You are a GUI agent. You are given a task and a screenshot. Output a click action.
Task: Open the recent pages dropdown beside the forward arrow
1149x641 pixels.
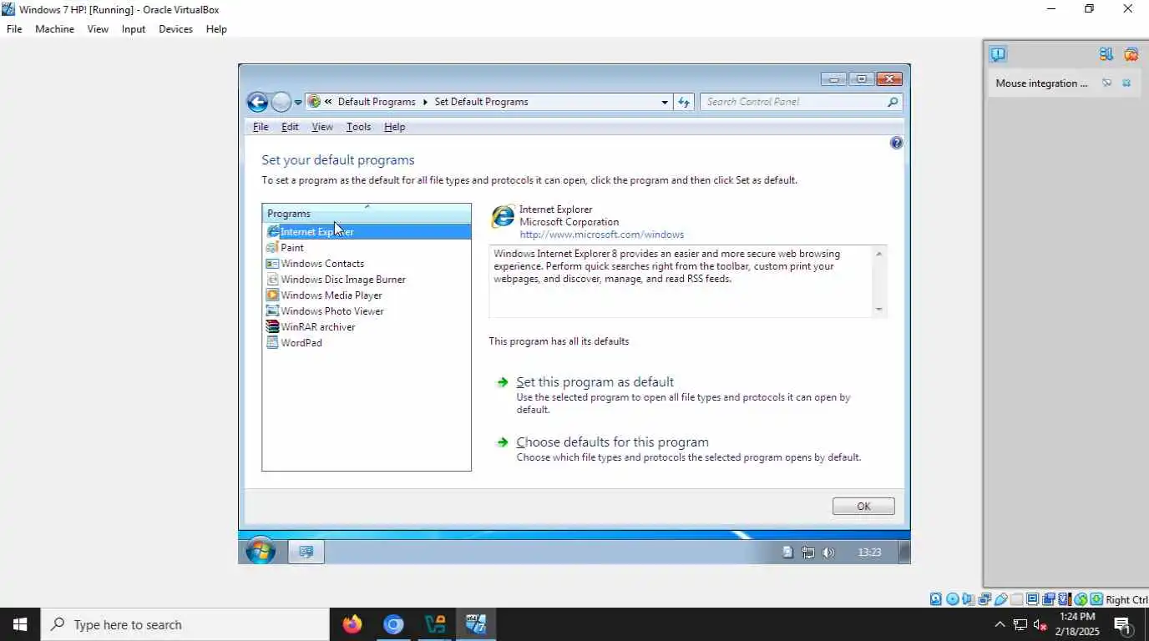tap(298, 103)
